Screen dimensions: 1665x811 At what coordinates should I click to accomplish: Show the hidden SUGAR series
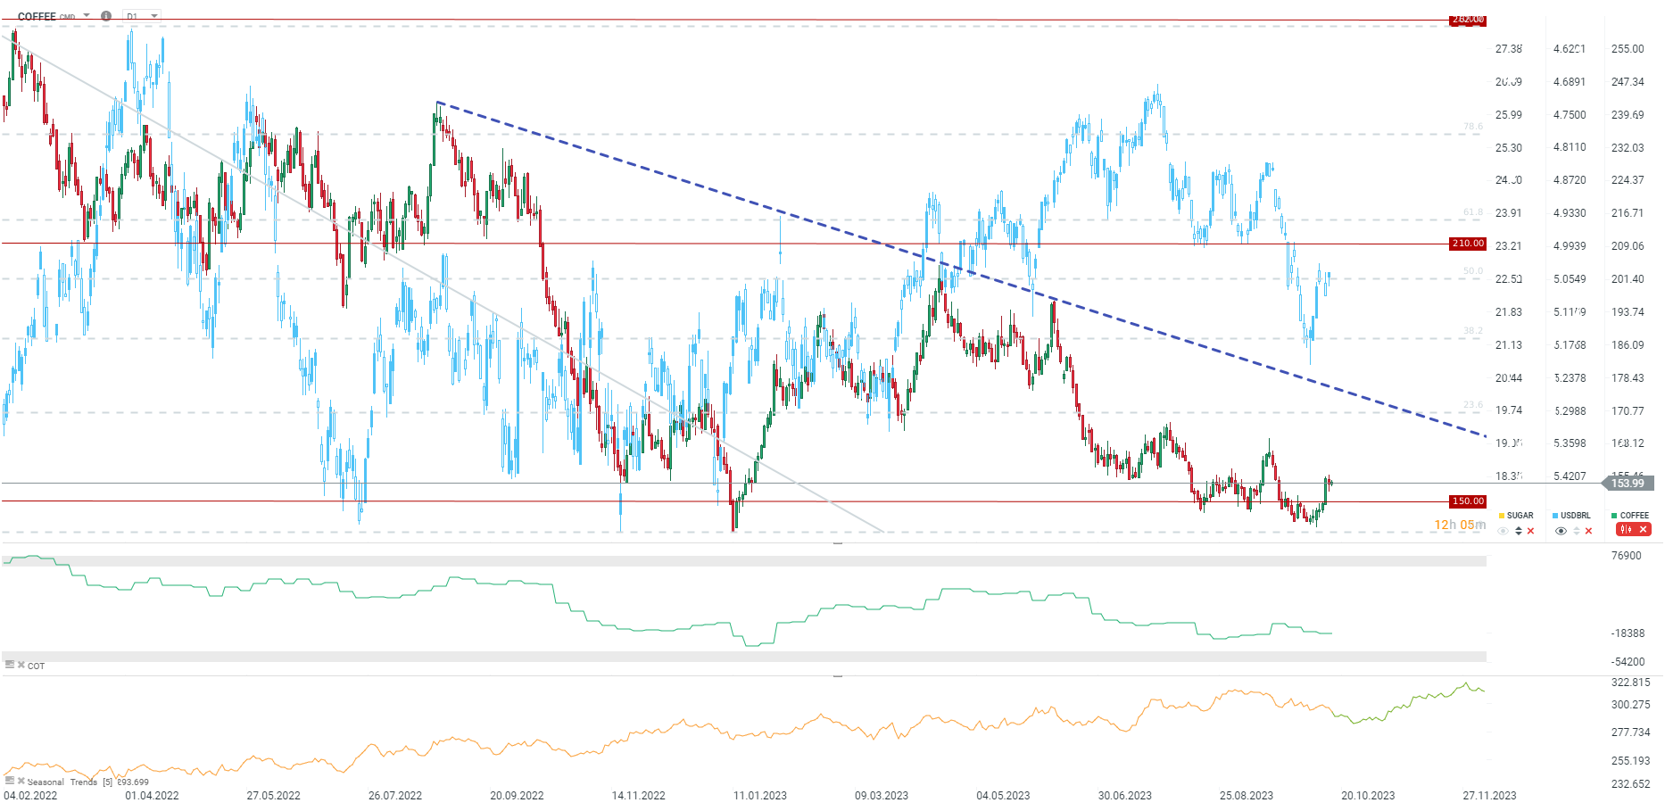tap(1503, 531)
